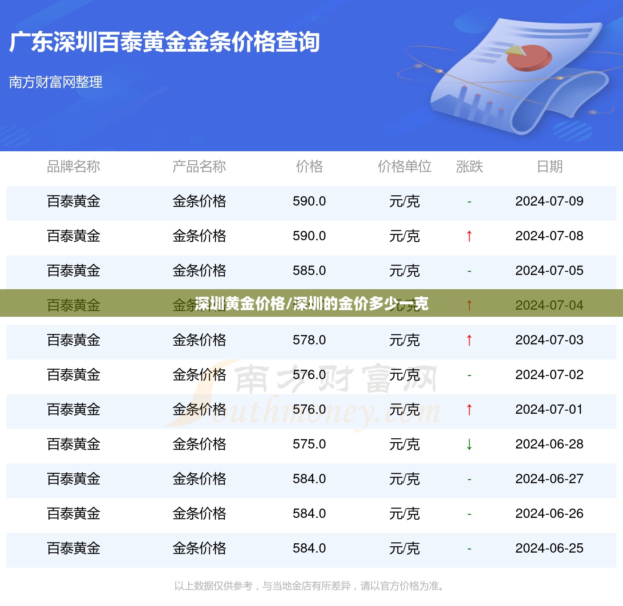
Task: Click price 584.0 in the 2024-06-26 row
Action: pyautogui.click(x=309, y=513)
